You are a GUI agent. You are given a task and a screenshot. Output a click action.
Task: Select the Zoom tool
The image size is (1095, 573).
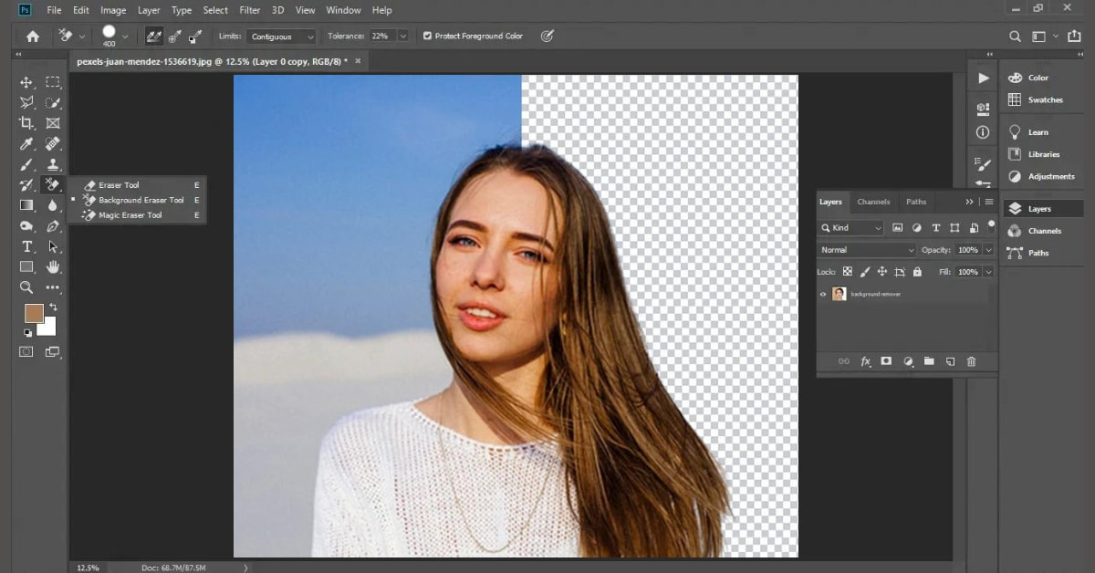26,287
